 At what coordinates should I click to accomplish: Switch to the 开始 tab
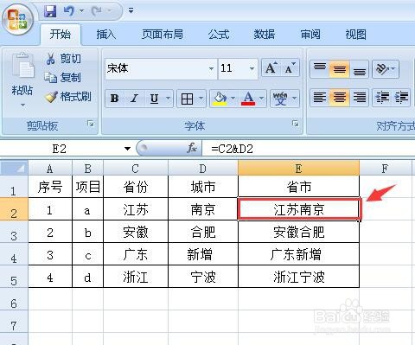(x=61, y=35)
